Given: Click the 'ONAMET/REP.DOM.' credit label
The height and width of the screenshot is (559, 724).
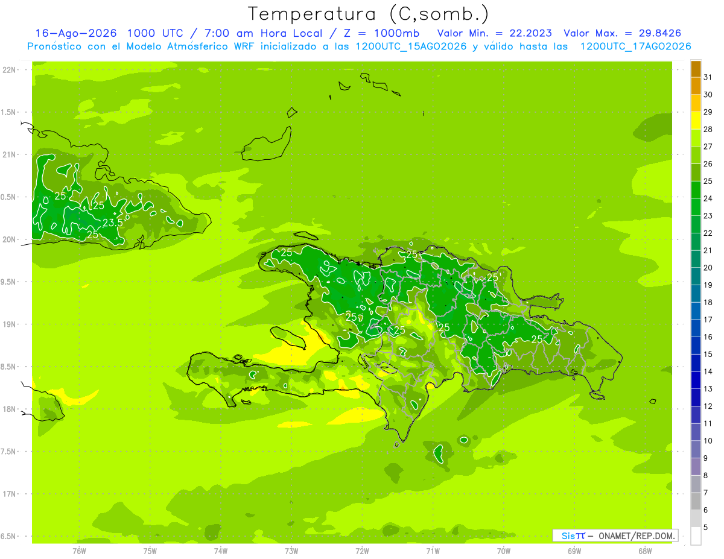Looking at the screenshot, I should (x=637, y=535).
